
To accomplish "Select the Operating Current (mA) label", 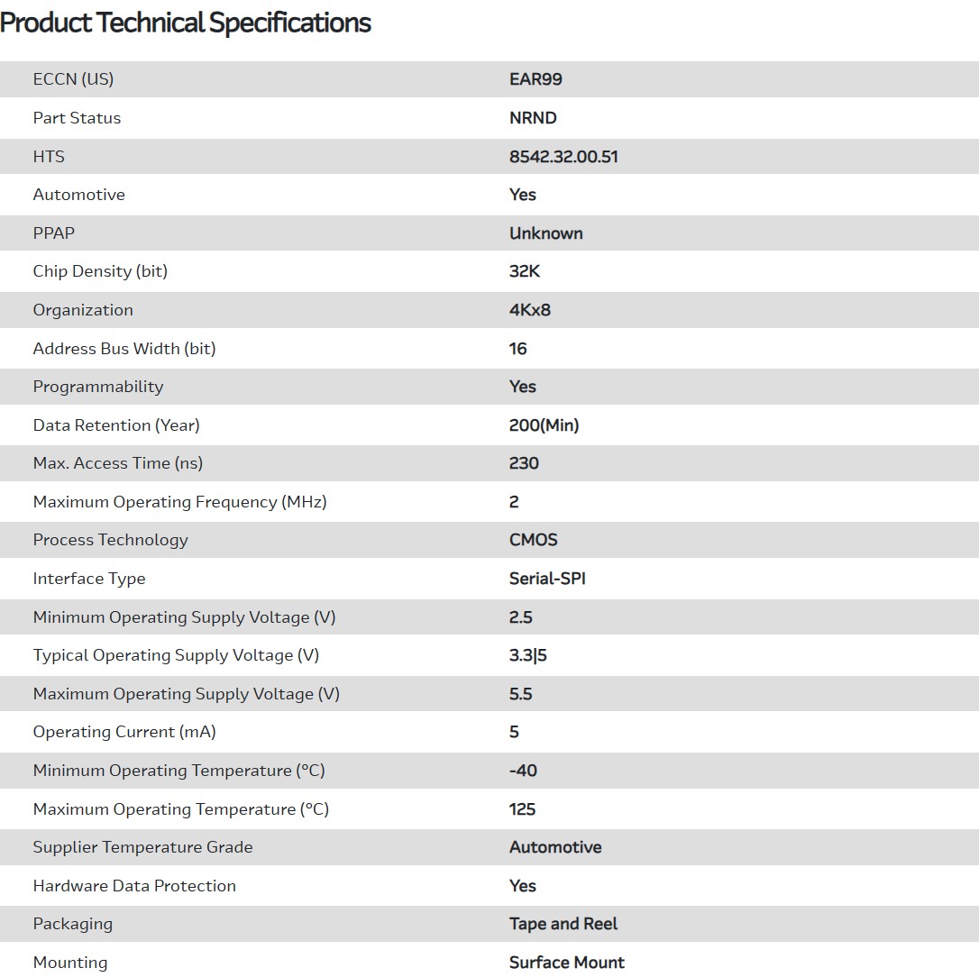I will [124, 732].
